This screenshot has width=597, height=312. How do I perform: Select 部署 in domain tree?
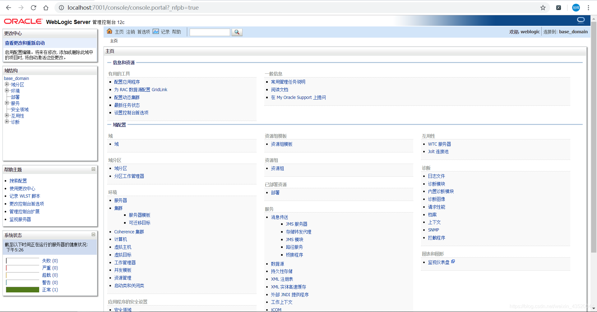pos(15,97)
